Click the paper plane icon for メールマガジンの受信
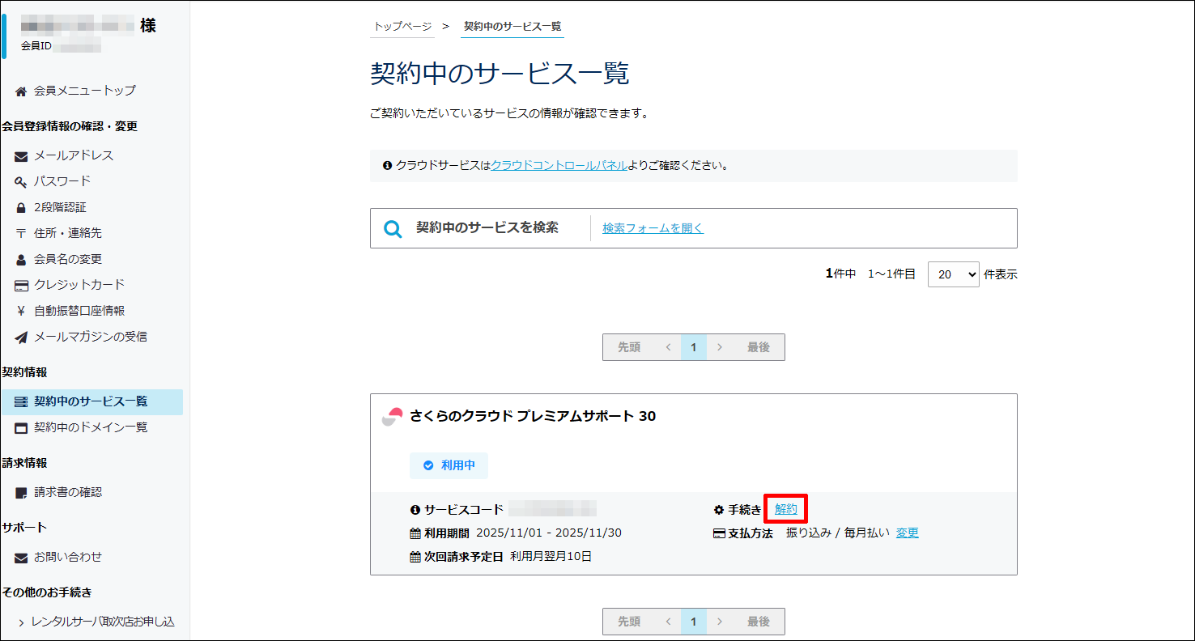Screen dimensions: 1195x641 tap(21, 337)
